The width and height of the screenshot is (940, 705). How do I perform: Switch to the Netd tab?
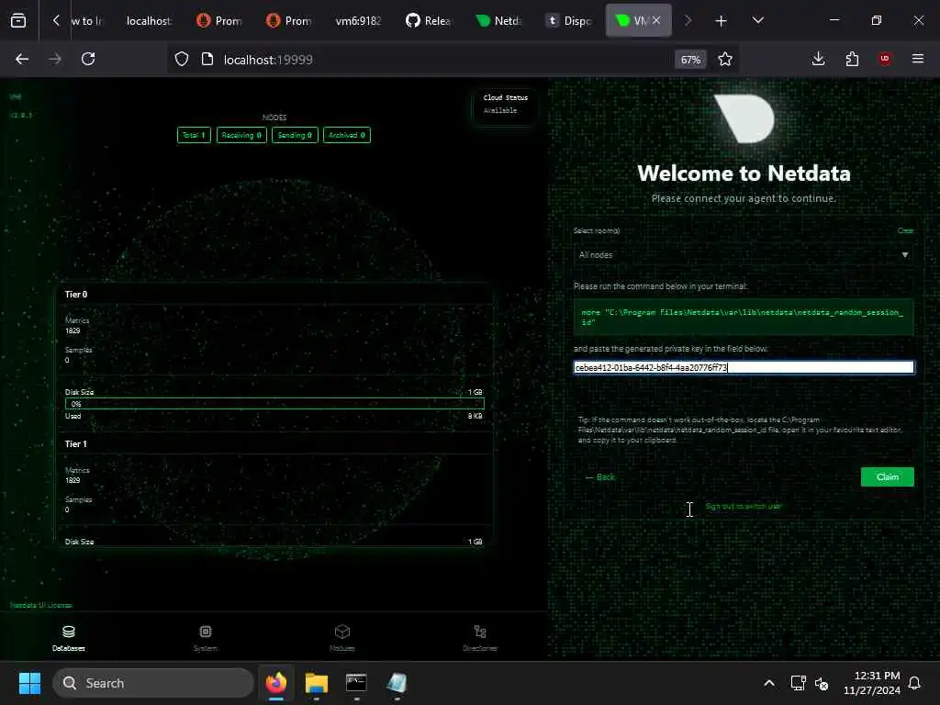(498, 21)
